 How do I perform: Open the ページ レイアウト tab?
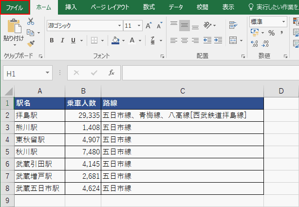tap(110, 7)
